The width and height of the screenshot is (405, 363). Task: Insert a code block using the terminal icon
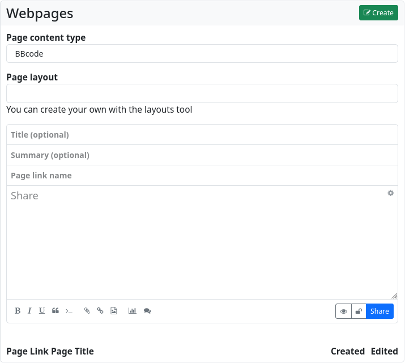pyautogui.click(x=69, y=311)
